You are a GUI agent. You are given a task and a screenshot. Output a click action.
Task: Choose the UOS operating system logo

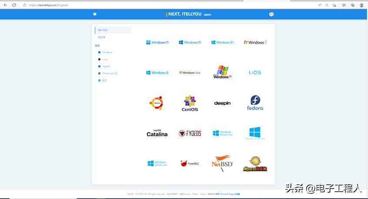[255, 72]
